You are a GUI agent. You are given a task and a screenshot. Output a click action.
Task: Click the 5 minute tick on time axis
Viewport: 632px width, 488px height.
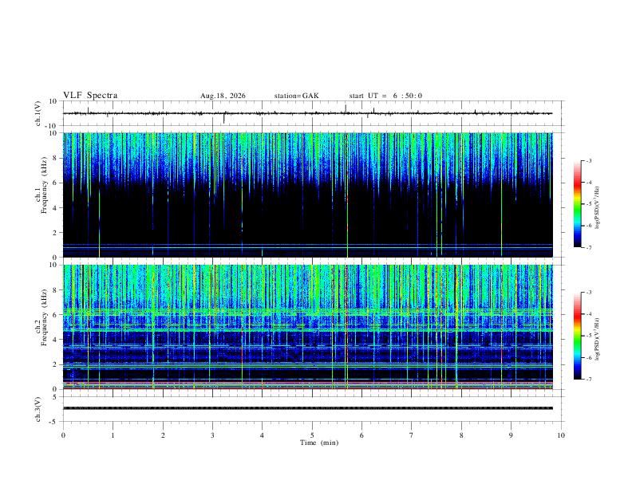click(312, 435)
